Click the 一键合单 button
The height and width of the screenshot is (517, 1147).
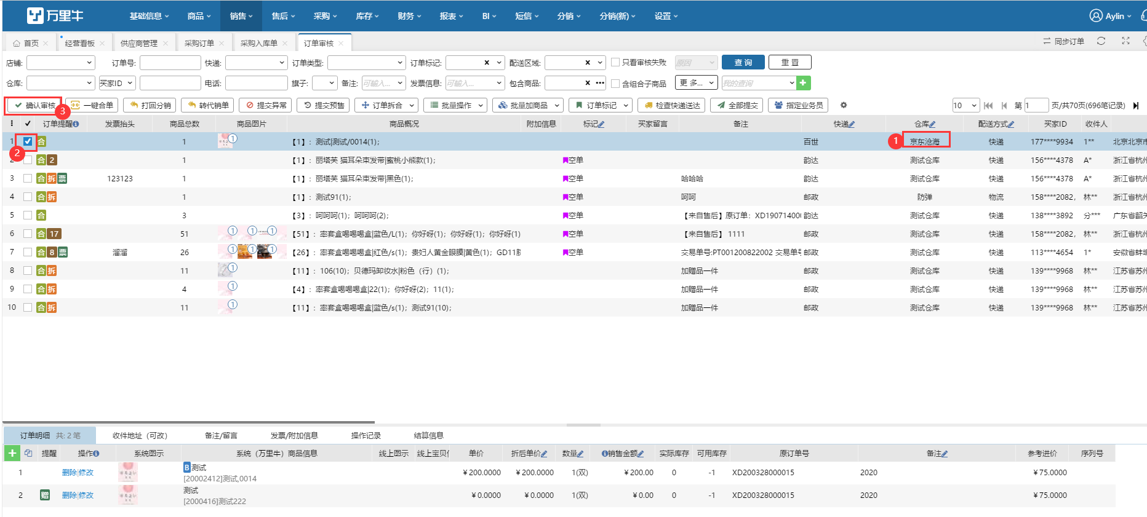point(93,105)
